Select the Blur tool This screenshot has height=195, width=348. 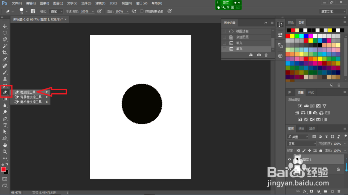point(5,105)
